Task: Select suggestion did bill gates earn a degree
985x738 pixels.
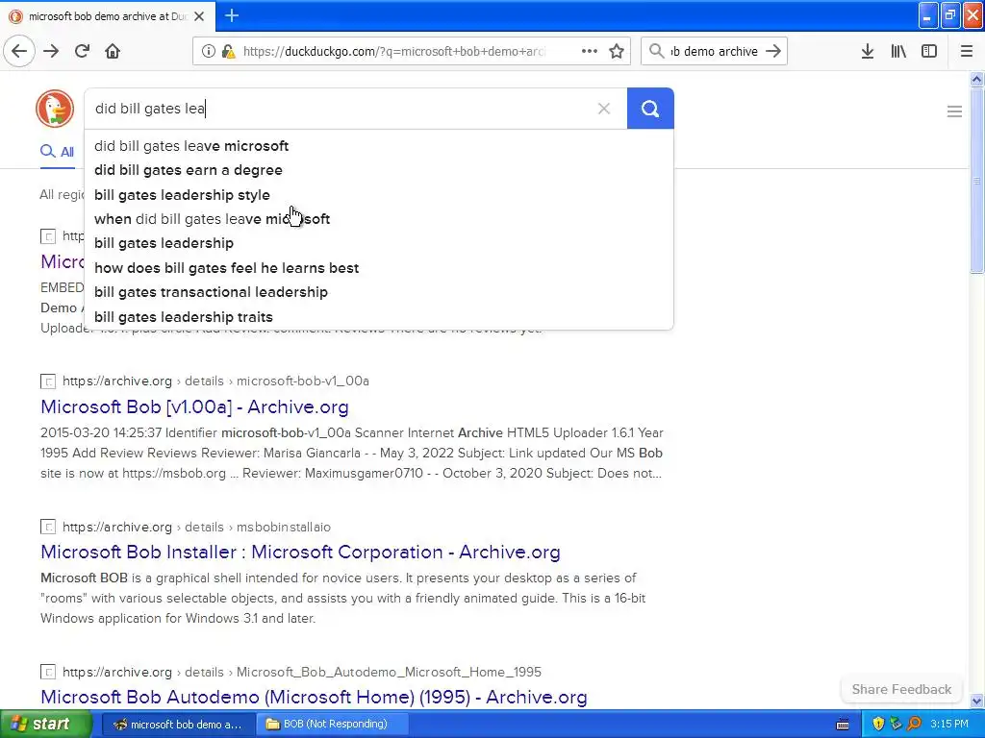Action: pyautogui.click(x=379, y=170)
